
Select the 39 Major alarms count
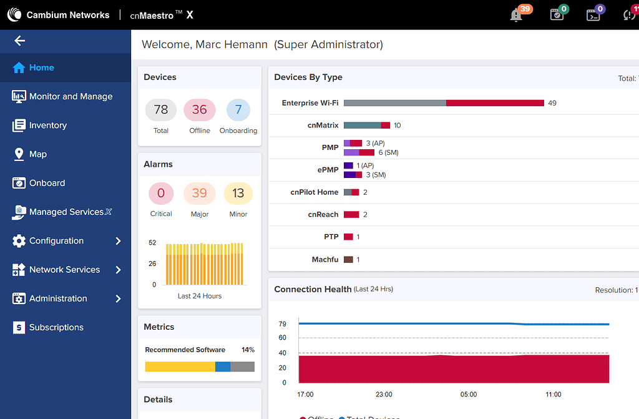click(x=199, y=194)
